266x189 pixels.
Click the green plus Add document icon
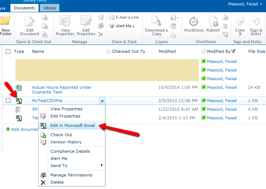click(8, 129)
